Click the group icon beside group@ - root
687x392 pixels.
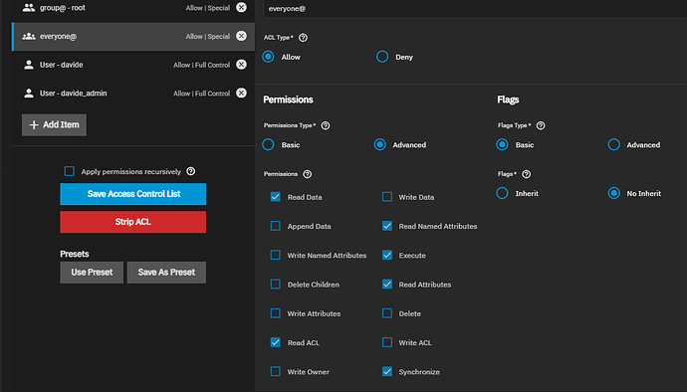click(29, 7)
